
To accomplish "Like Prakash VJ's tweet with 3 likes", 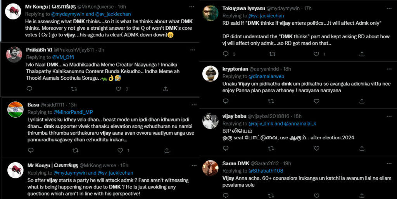I will tap(119, 89).
